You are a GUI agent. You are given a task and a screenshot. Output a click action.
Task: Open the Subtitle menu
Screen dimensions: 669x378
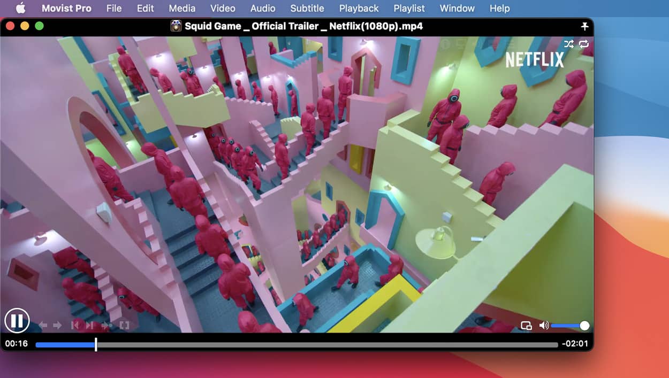[307, 8]
